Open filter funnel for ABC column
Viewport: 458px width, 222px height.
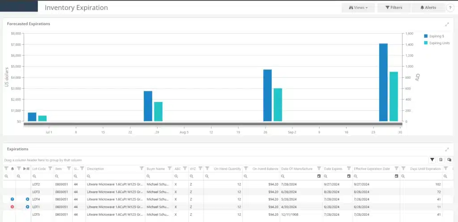[x=185, y=168]
